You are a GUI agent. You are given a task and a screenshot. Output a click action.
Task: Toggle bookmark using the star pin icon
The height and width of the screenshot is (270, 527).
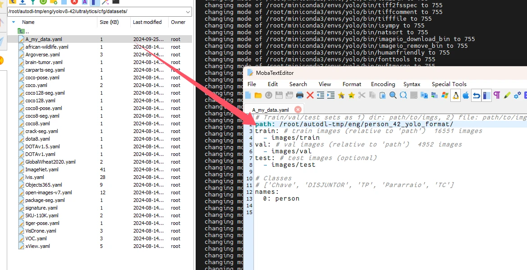[x=341, y=96]
